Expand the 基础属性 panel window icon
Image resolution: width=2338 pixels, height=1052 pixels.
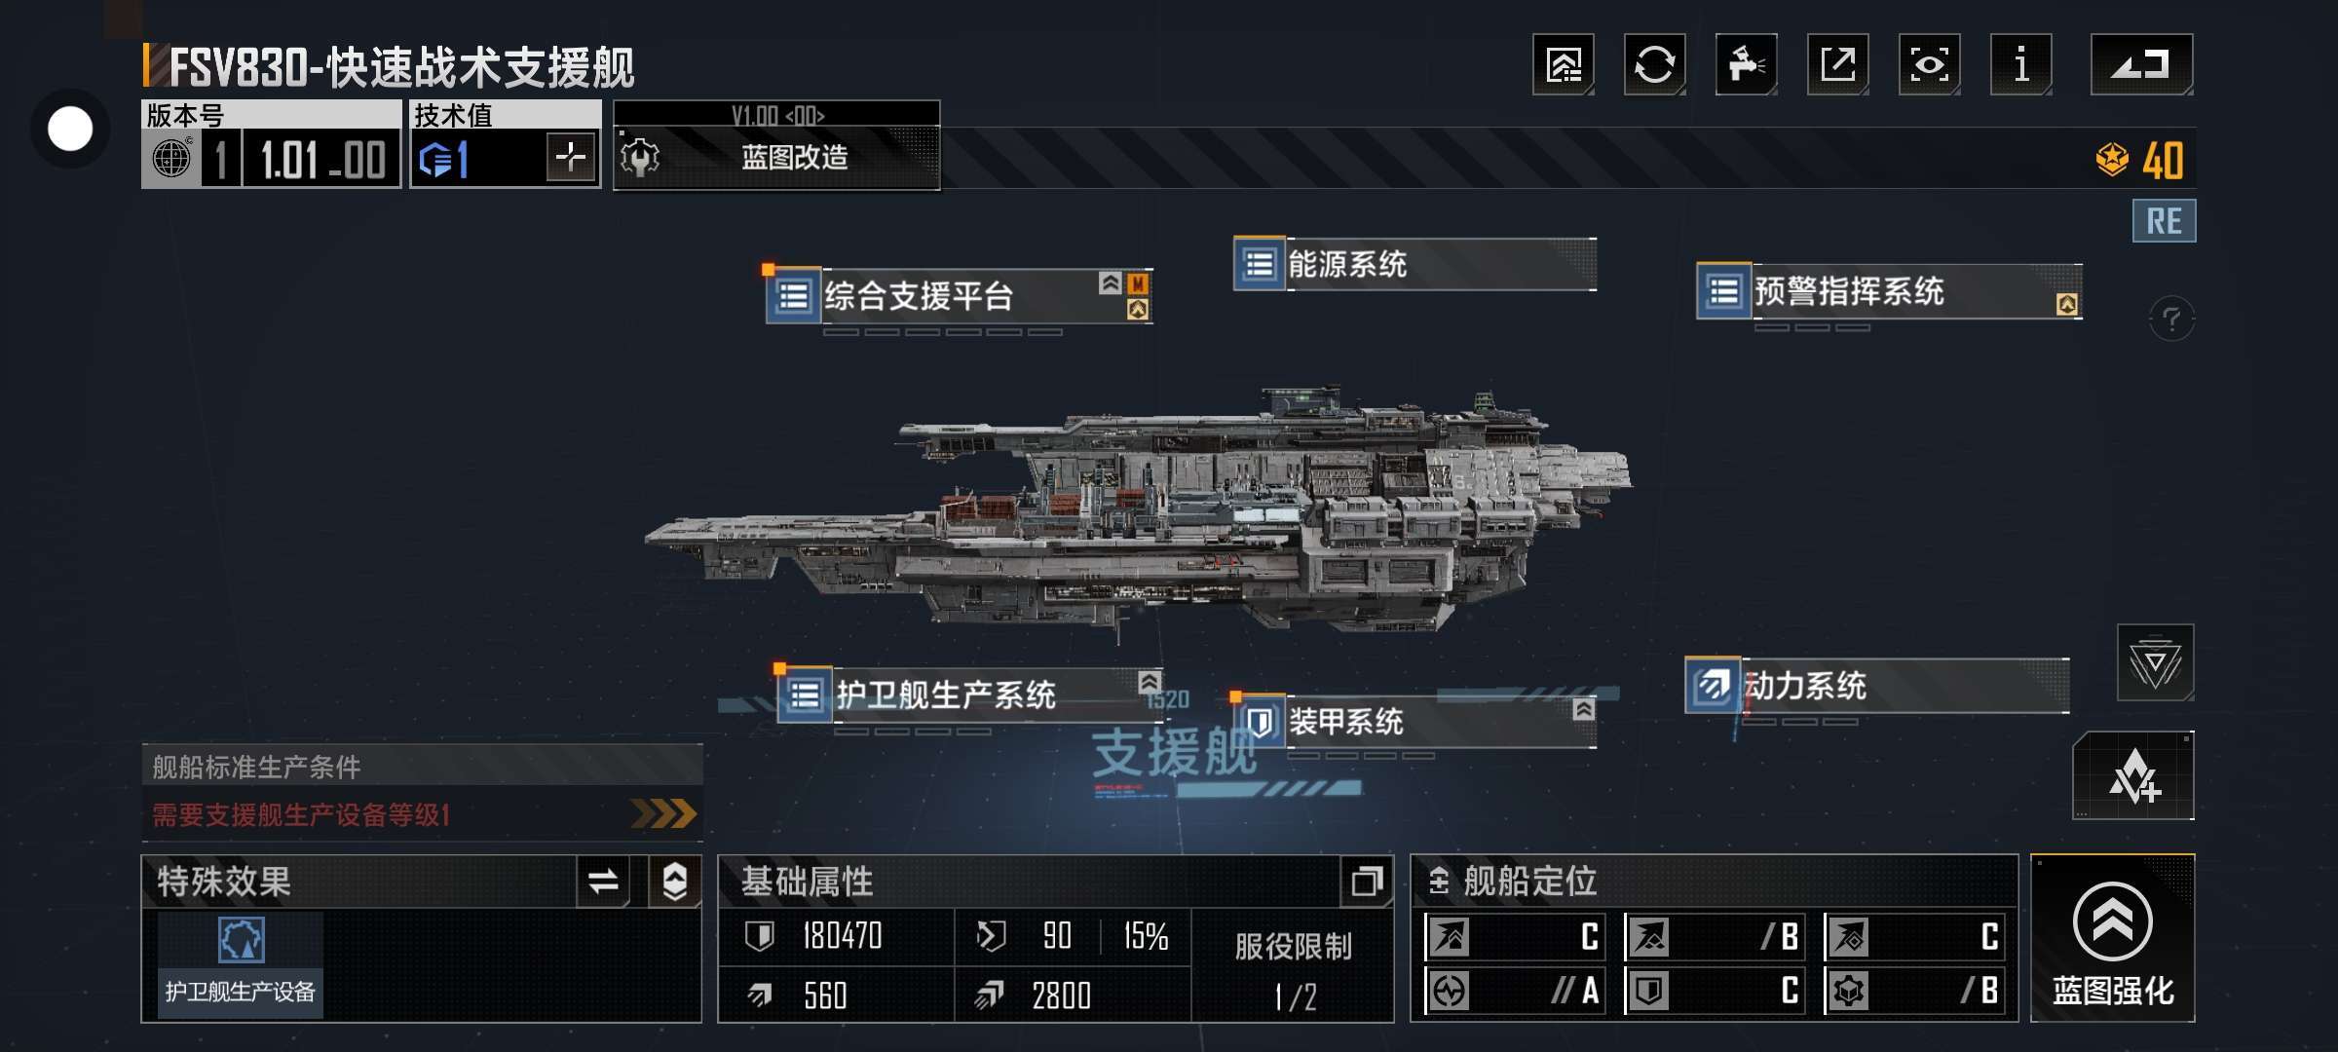[x=1366, y=882]
